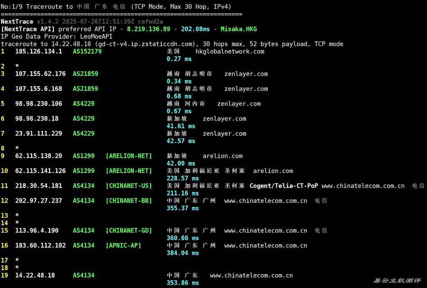Click the 384.04 ms latency value
The image size is (427, 288).
[x=183, y=253]
